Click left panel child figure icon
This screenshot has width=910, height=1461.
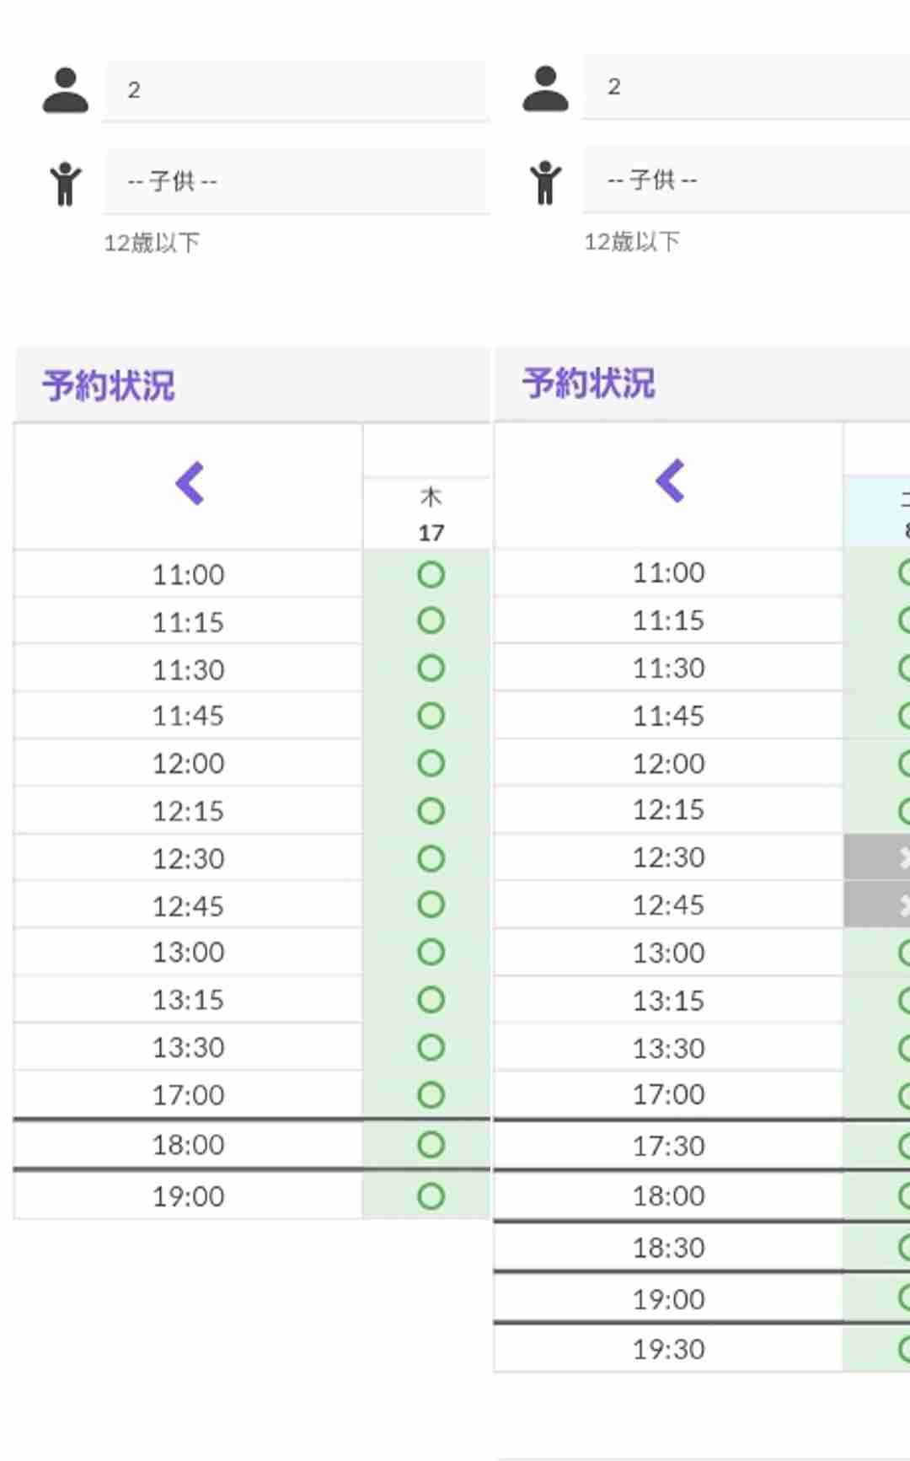(x=66, y=183)
